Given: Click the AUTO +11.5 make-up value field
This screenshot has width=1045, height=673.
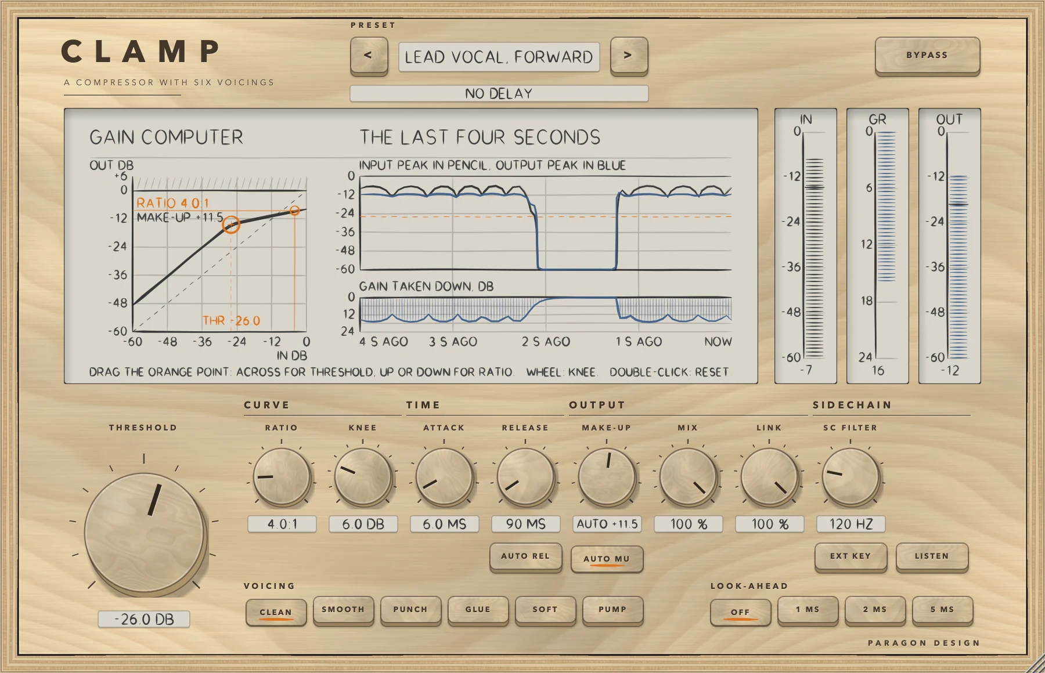Looking at the screenshot, I should (x=607, y=524).
